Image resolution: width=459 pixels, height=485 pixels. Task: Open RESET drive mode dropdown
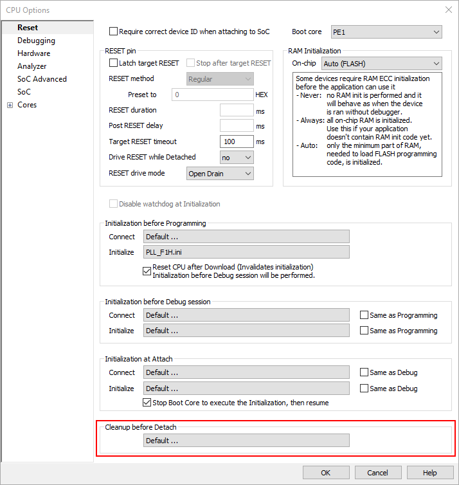click(x=220, y=173)
